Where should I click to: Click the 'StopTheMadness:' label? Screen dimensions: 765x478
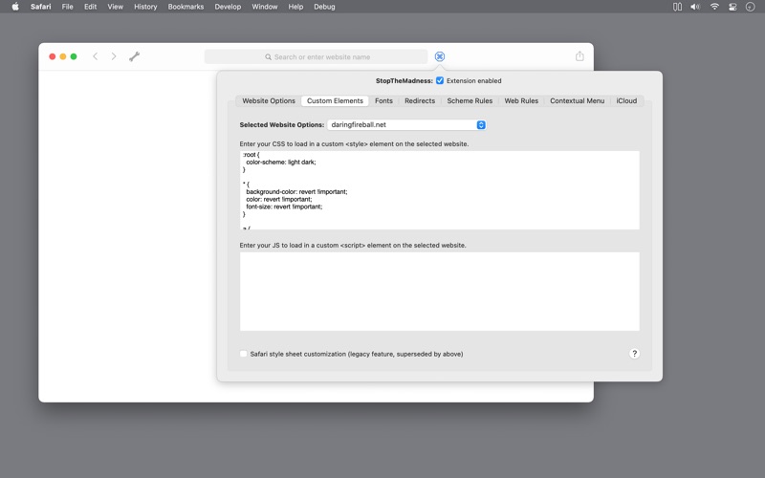coord(404,81)
